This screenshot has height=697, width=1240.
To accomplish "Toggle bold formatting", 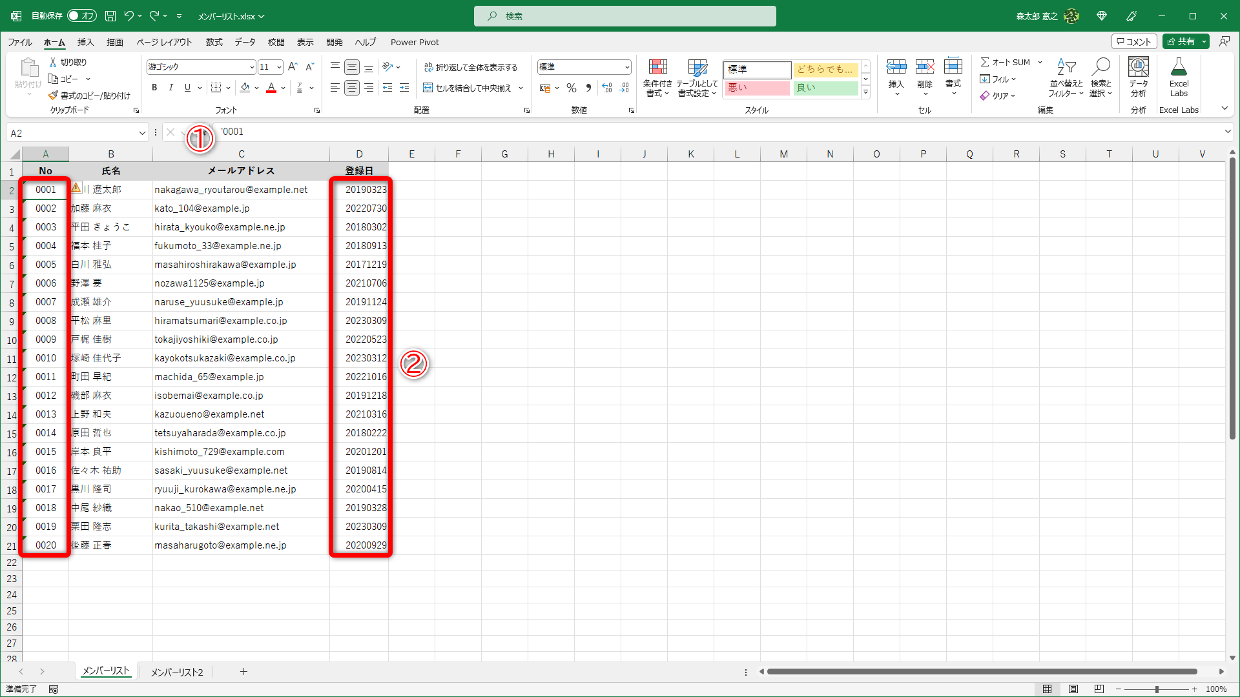I will click(x=154, y=88).
